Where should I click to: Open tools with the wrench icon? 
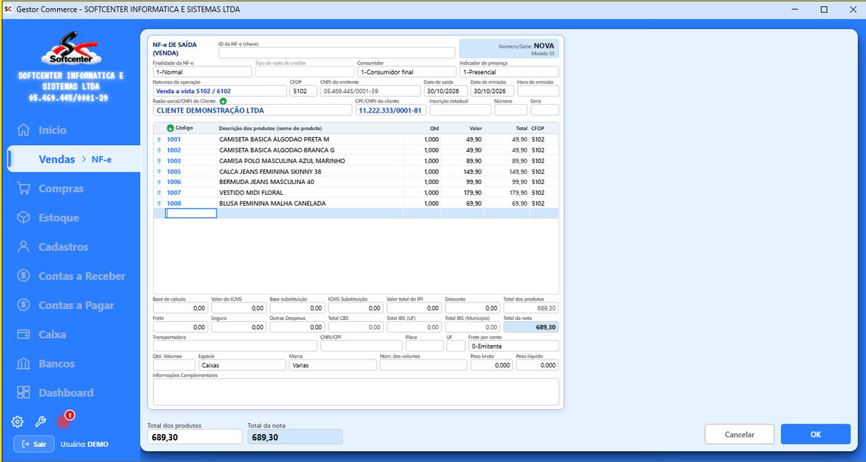pyautogui.click(x=40, y=422)
